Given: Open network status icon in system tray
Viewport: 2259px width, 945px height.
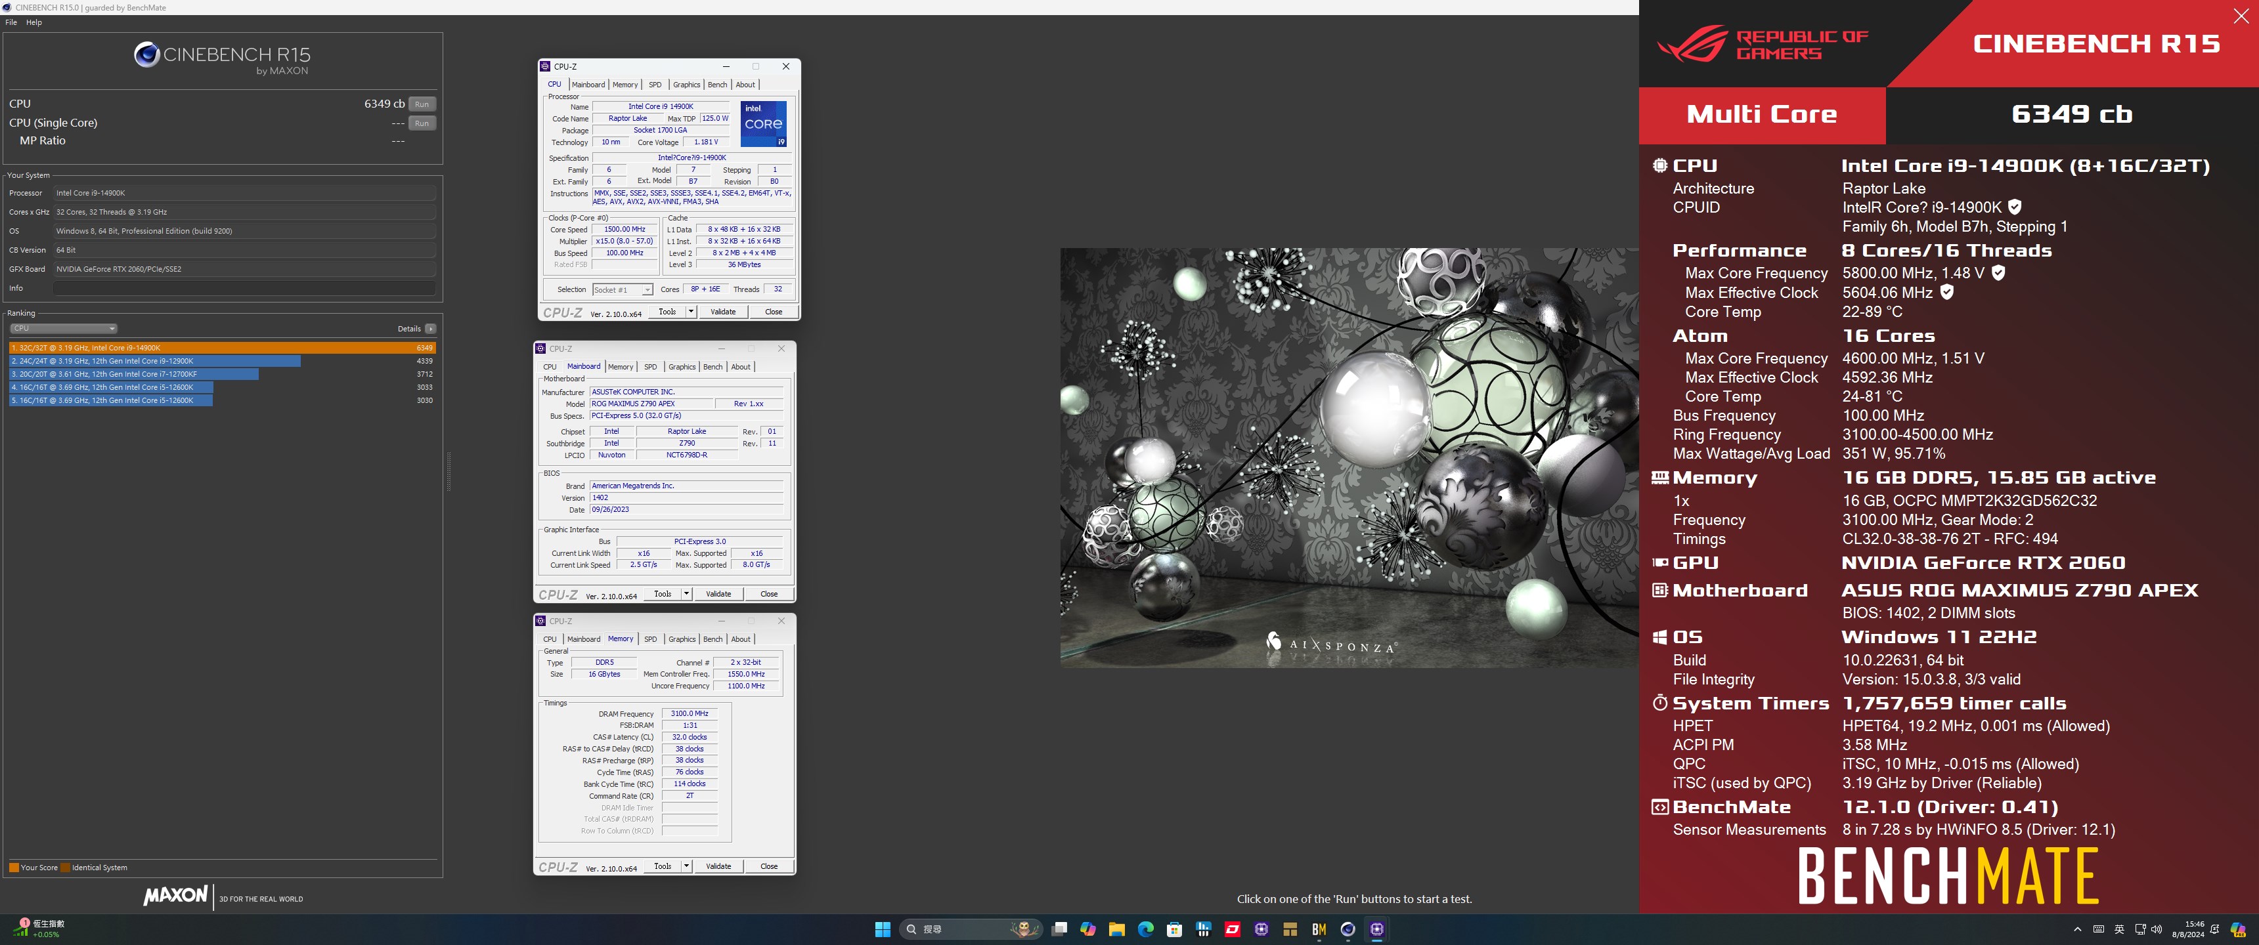Looking at the screenshot, I should pyautogui.click(x=2139, y=929).
